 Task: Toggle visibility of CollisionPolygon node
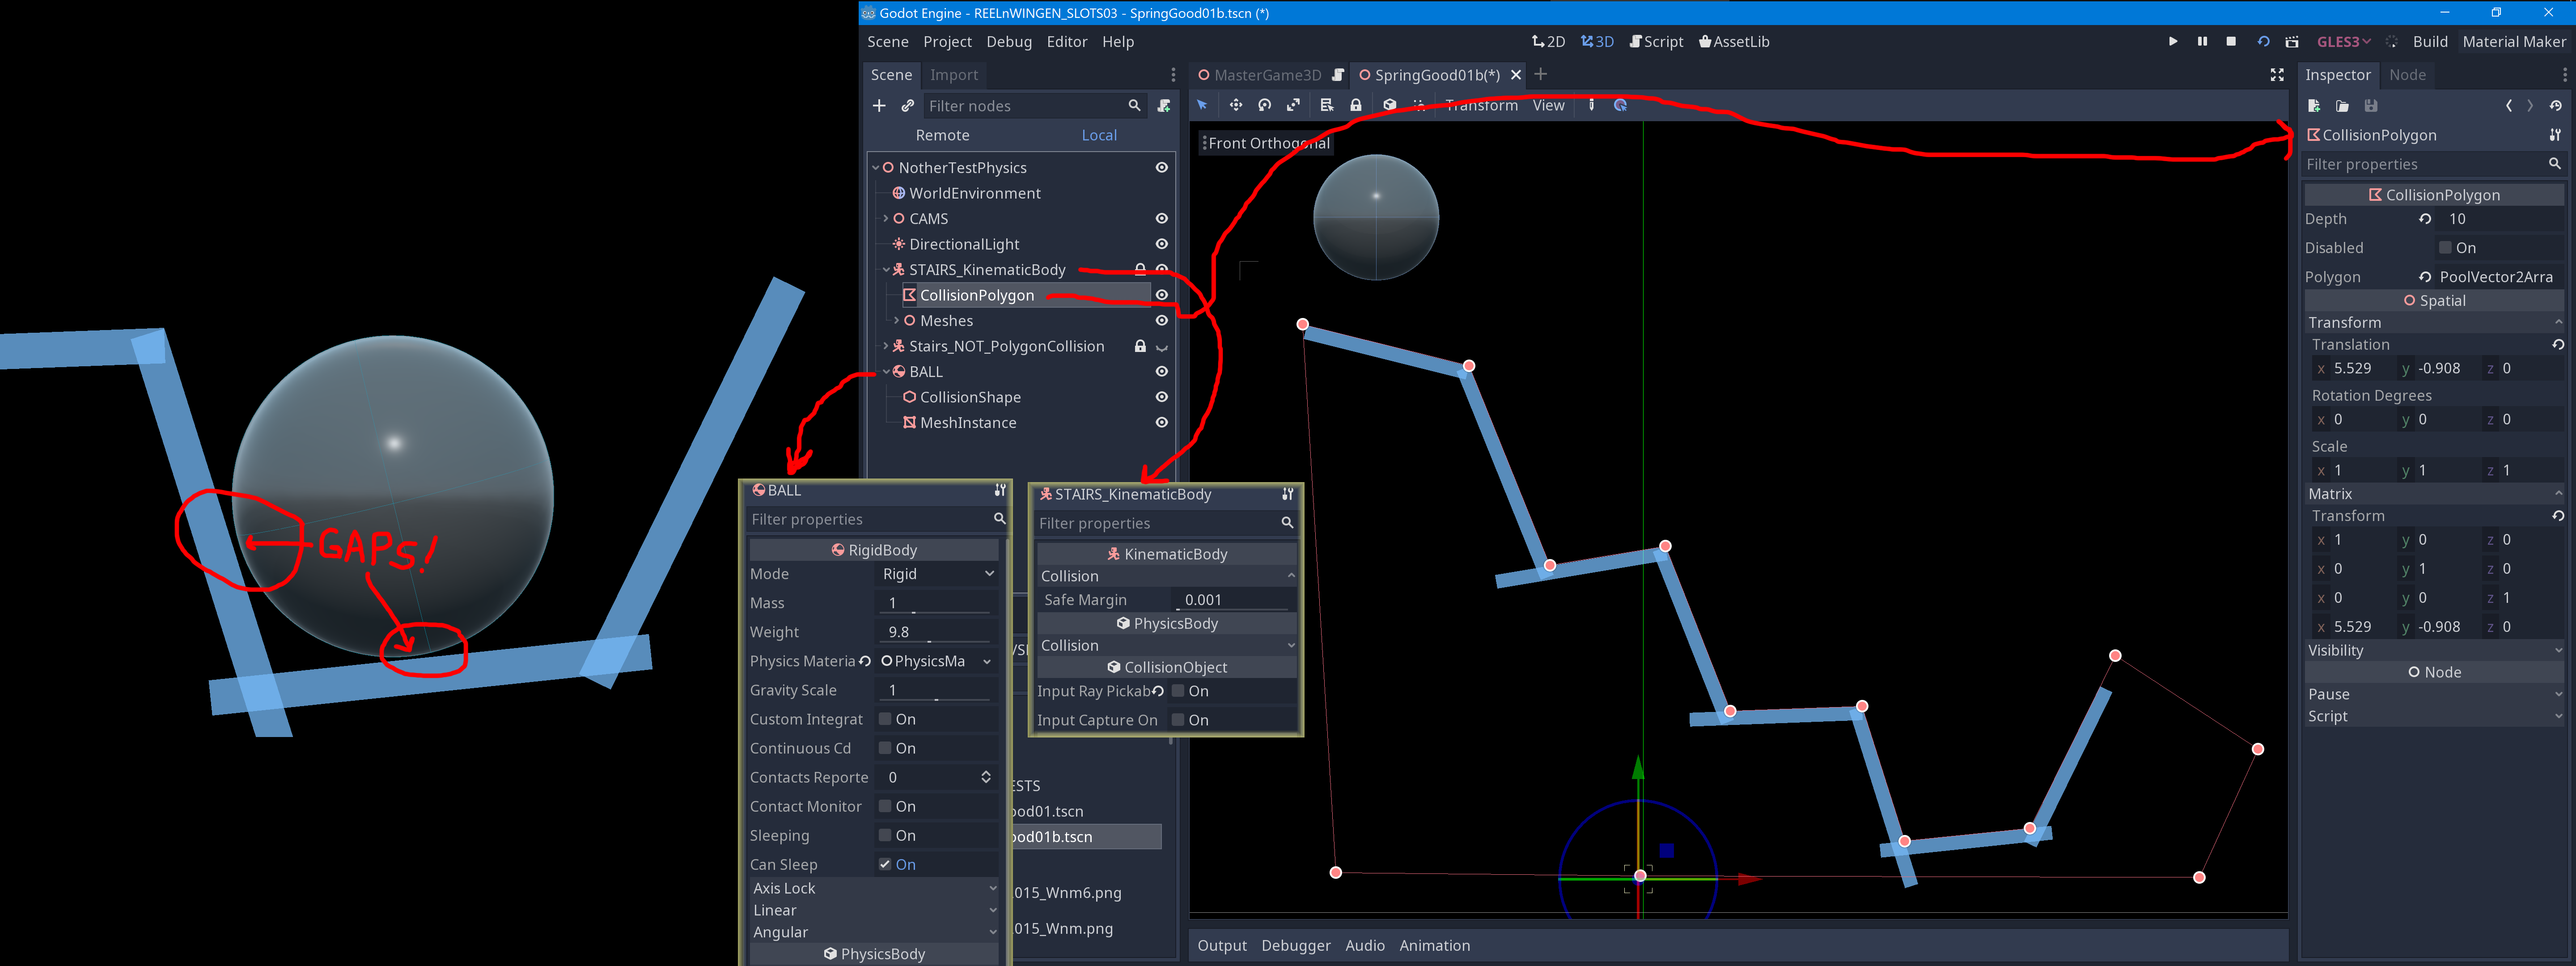point(1162,295)
